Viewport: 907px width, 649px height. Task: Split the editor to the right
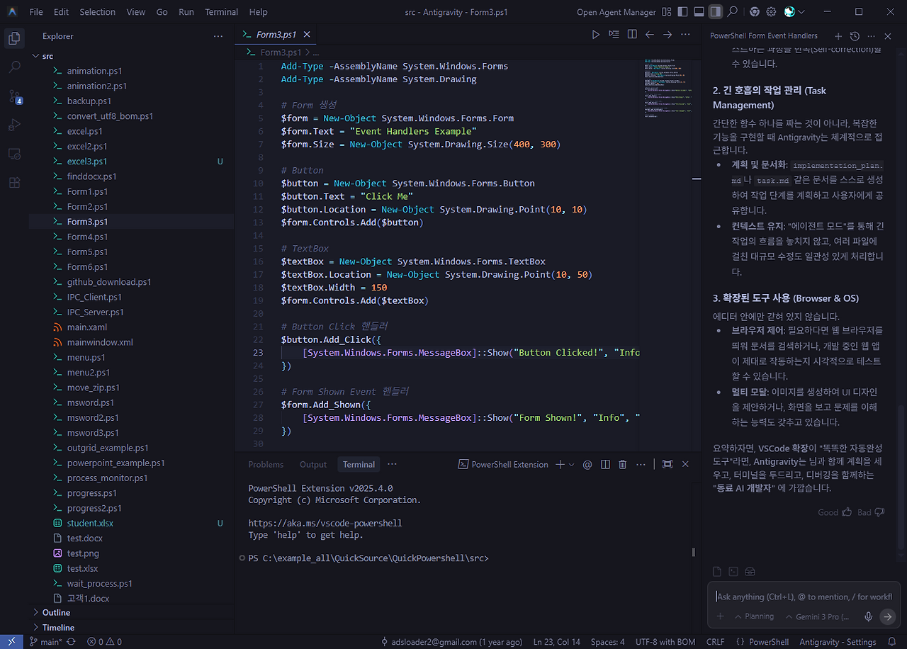pyautogui.click(x=631, y=34)
